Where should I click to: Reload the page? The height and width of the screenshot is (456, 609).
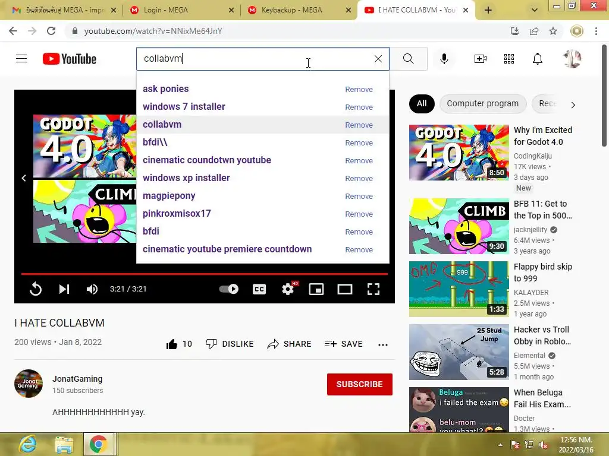[x=51, y=31]
